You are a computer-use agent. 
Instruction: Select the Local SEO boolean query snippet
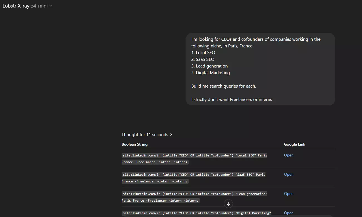pyautogui.click(x=194, y=158)
